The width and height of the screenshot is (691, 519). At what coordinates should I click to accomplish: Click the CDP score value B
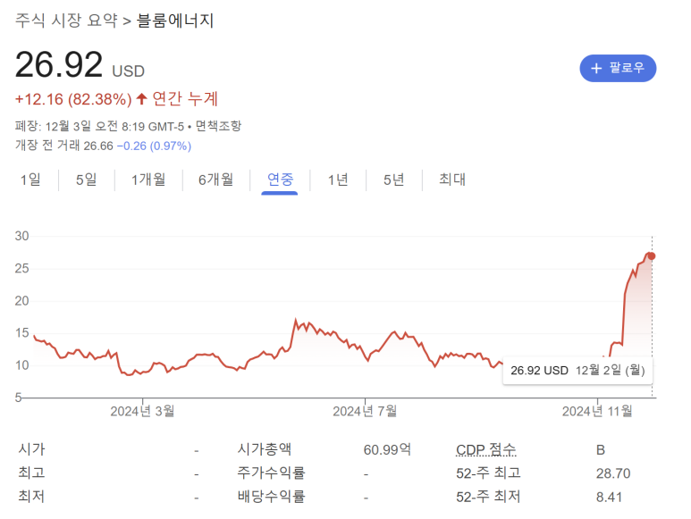(600, 450)
